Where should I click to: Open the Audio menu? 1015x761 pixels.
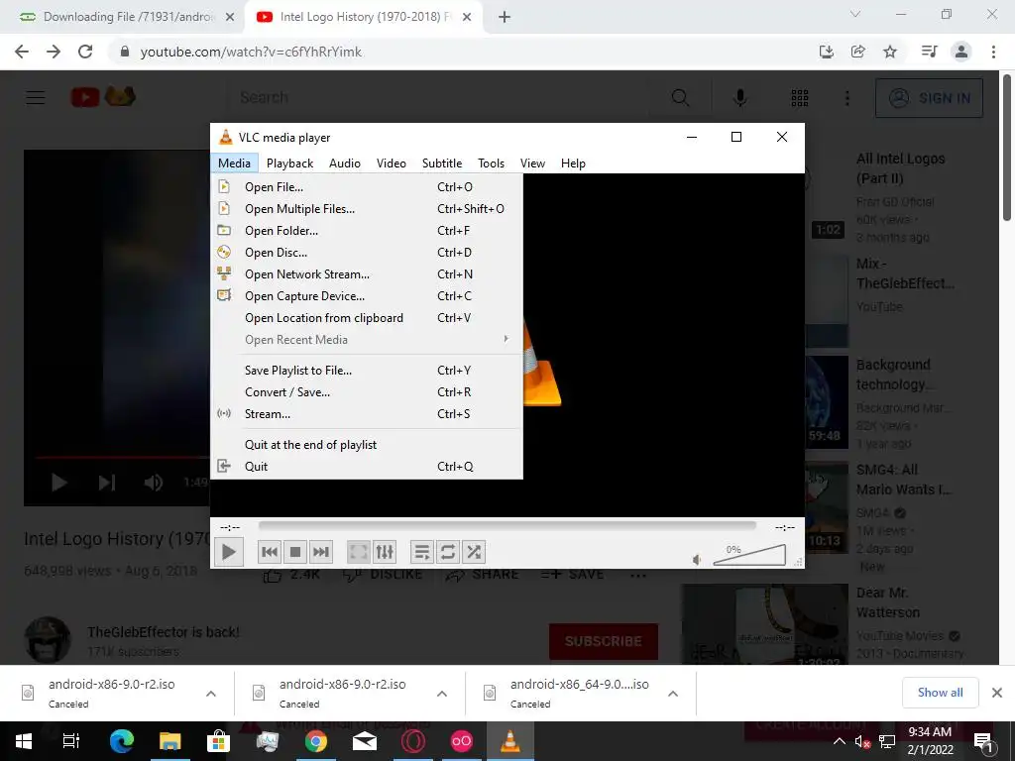point(344,163)
